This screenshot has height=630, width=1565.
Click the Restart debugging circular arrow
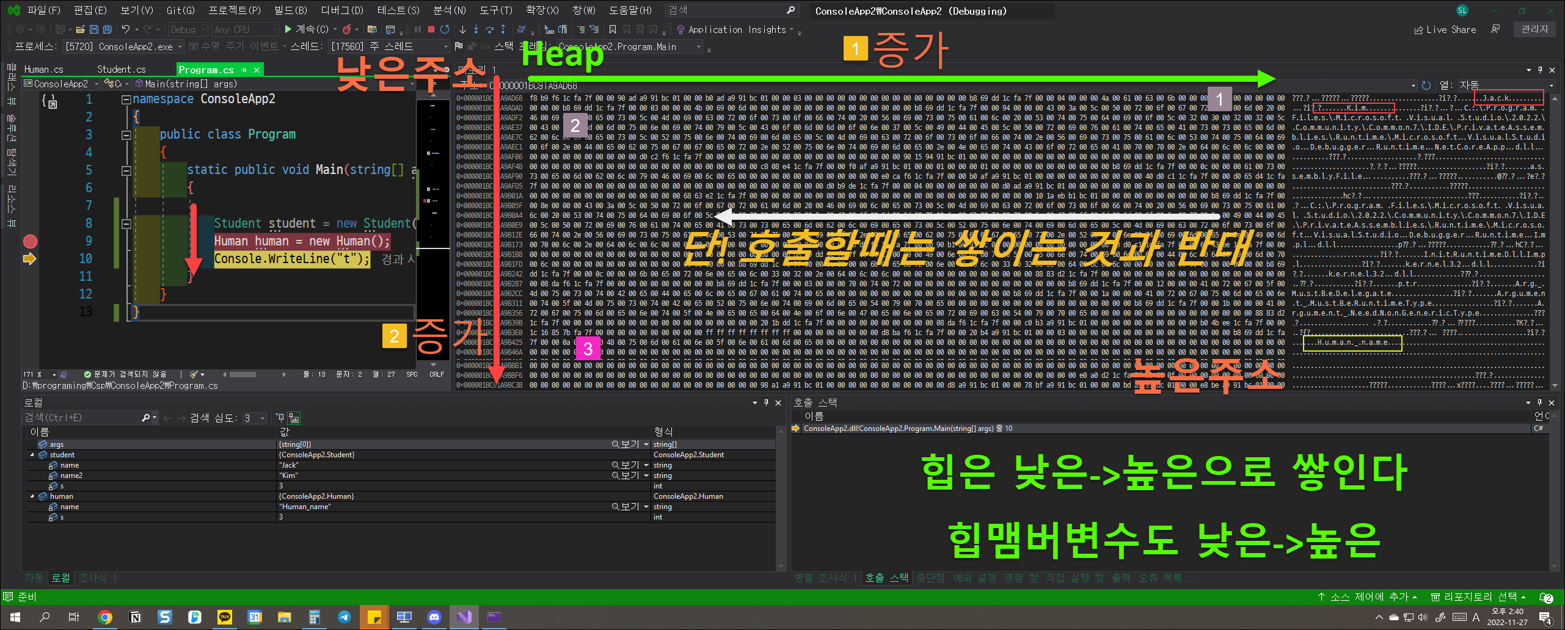click(x=445, y=29)
